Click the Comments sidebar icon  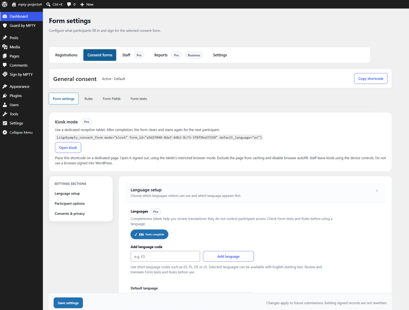click(5, 65)
